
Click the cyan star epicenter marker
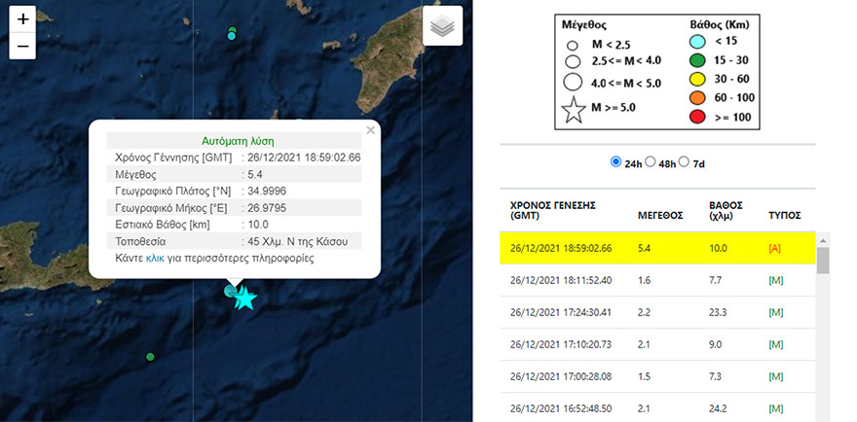pyautogui.click(x=245, y=299)
